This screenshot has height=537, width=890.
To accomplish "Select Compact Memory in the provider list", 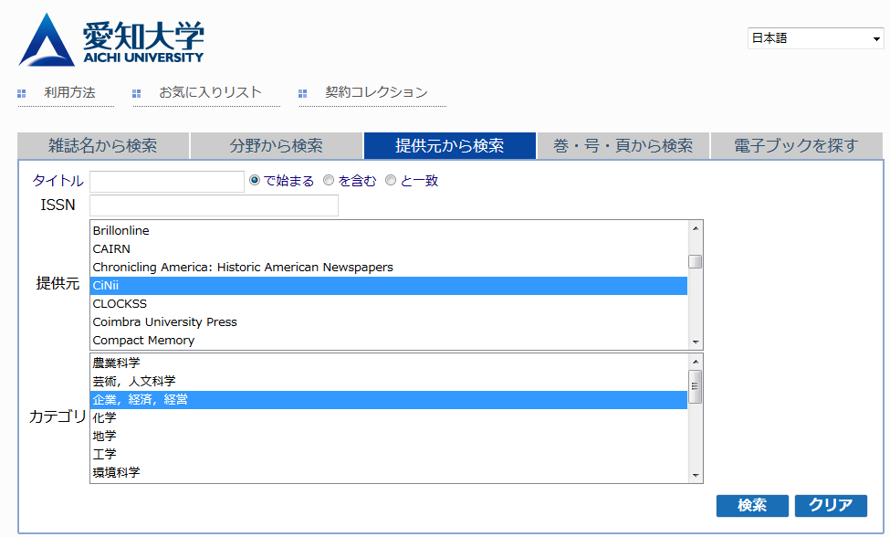I will [389, 340].
